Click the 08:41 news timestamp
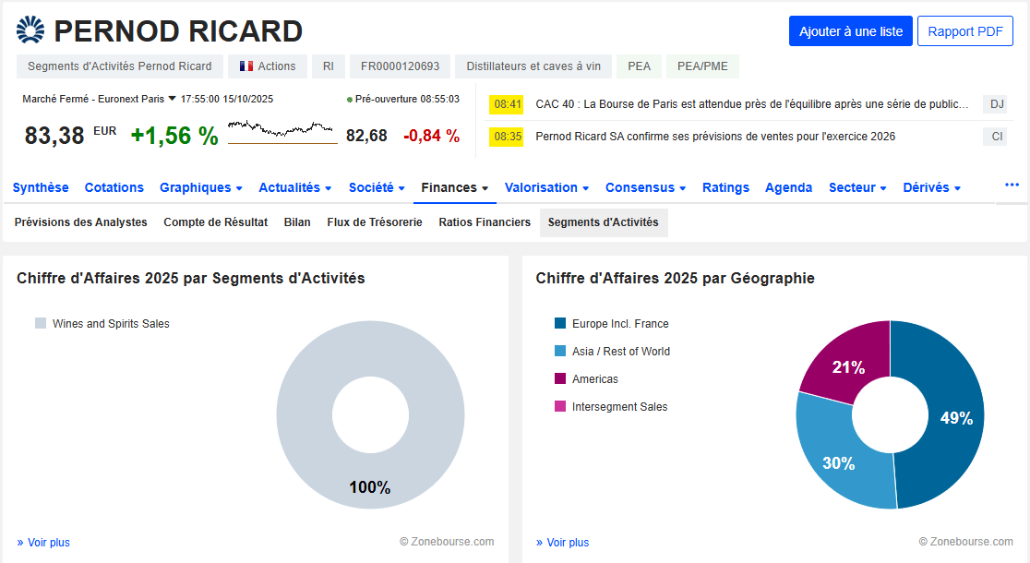 507,103
